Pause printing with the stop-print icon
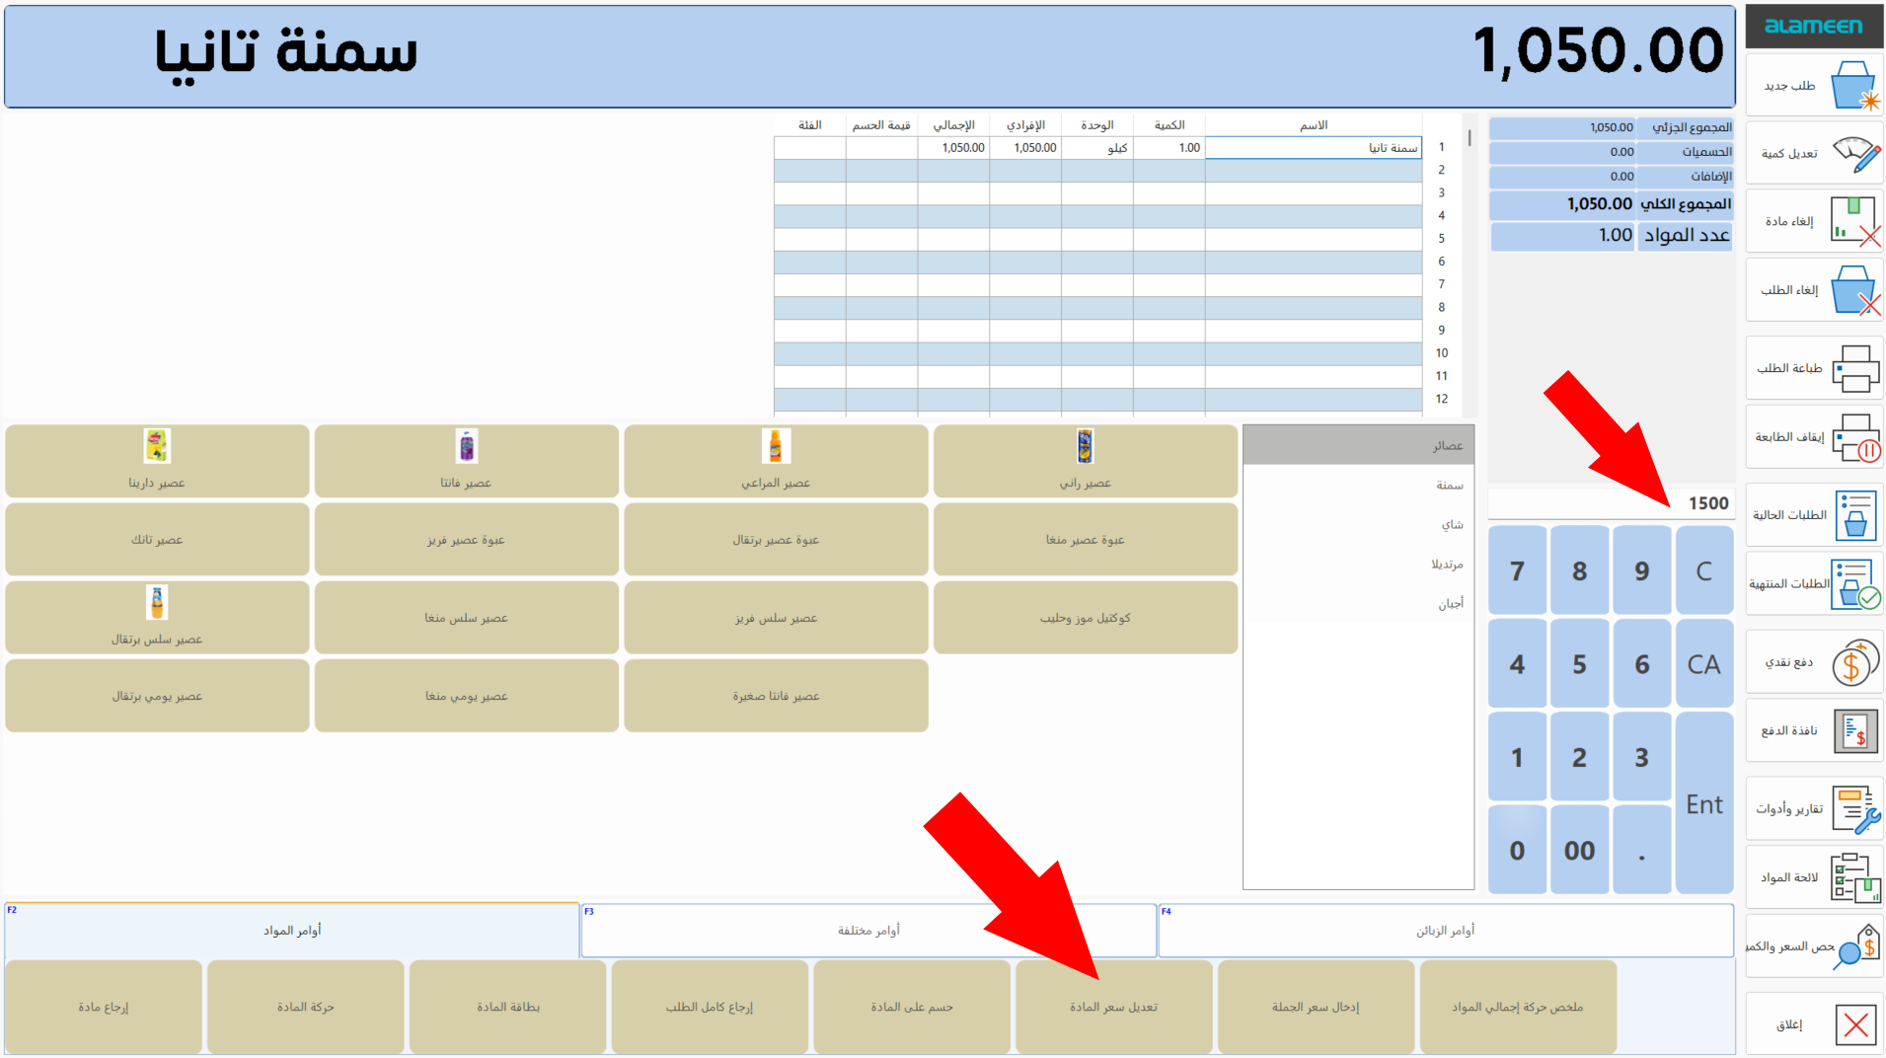Viewport: 1886px width, 1058px height. (x=1854, y=437)
